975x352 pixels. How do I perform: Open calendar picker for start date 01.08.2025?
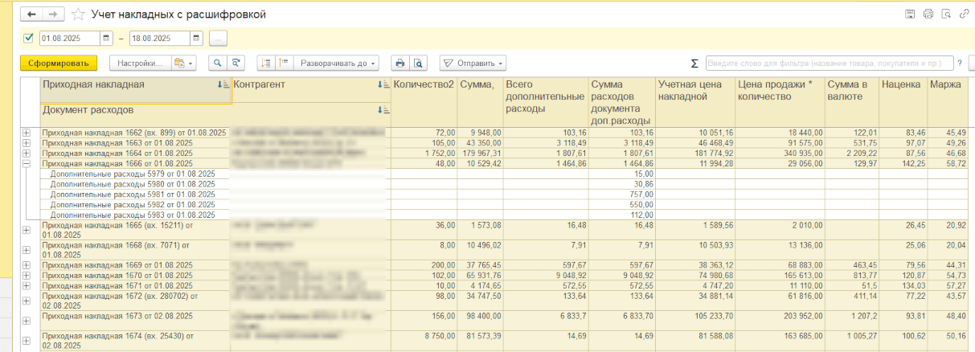107,39
